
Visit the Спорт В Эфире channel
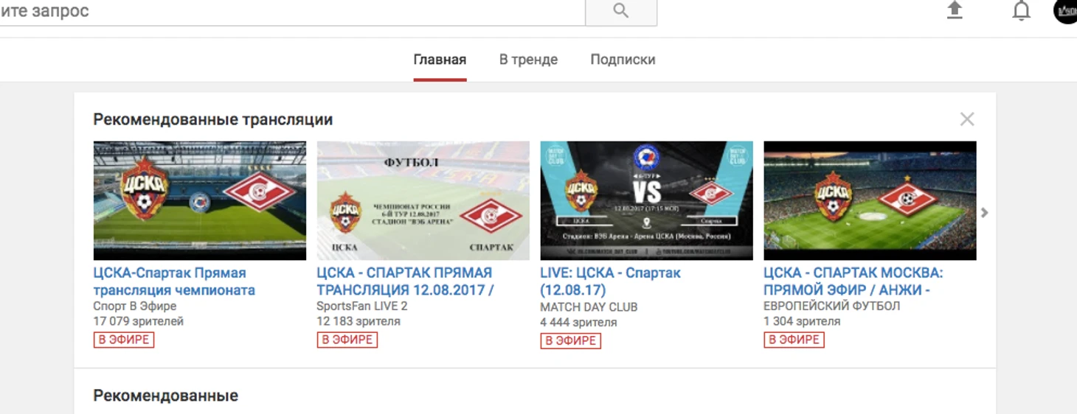pos(135,306)
